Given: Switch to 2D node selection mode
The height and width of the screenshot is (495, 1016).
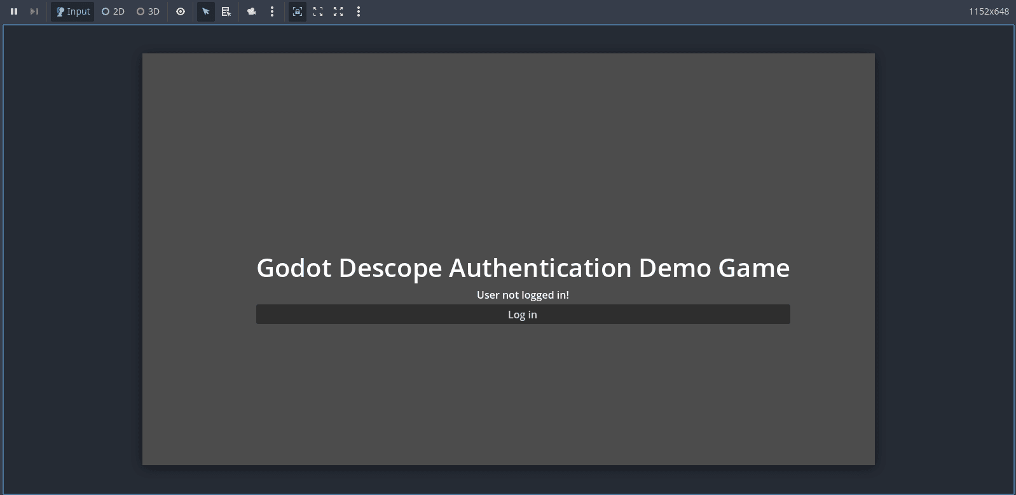Looking at the screenshot, I should [113, 11].
